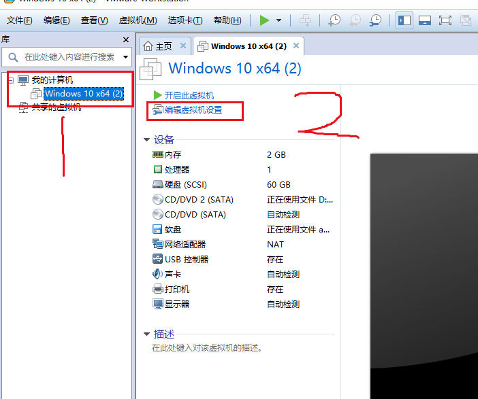Click the large VM icon beside title
Viewport: 478px width, 399px height.
point(150,69)
